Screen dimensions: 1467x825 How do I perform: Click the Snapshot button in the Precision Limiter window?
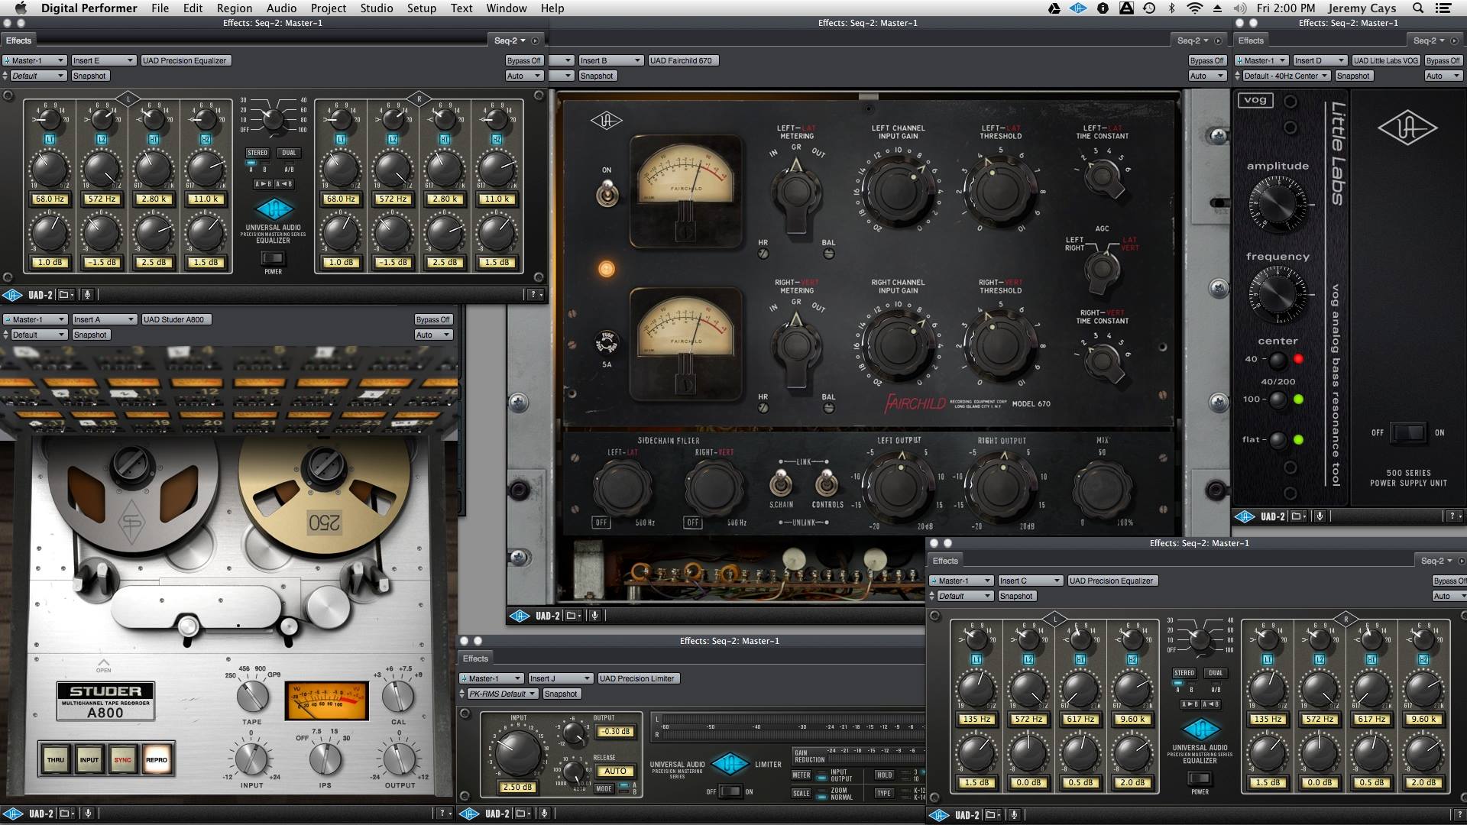(561, 694)
